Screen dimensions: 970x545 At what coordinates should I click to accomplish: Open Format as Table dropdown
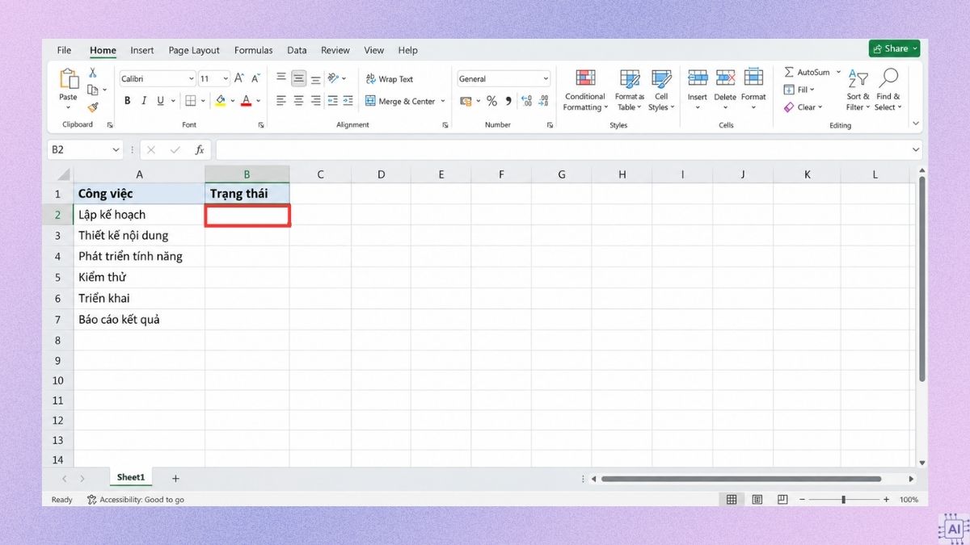630,90
